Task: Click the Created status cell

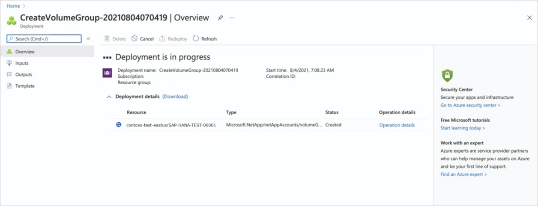Action: tap(333, 125)
